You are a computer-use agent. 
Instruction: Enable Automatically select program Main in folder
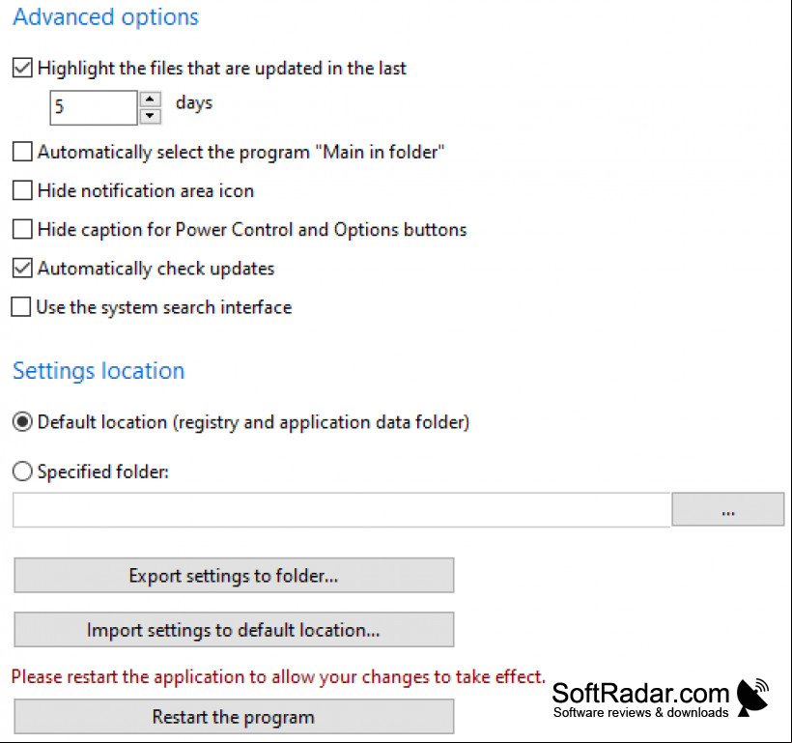[22, 152]
